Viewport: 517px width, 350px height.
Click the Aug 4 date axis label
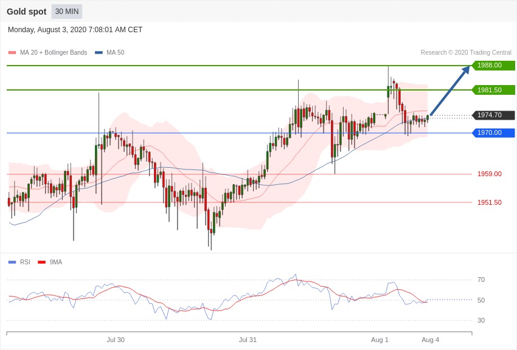[x=430, y=340]
